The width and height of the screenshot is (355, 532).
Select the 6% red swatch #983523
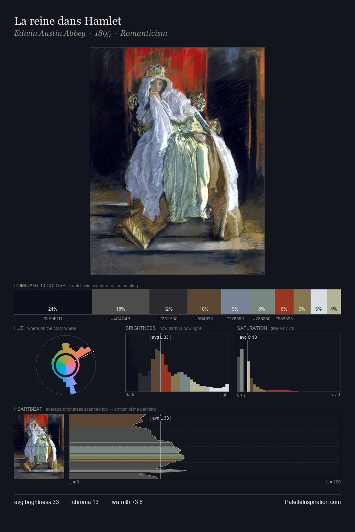(x=284, y=302)
